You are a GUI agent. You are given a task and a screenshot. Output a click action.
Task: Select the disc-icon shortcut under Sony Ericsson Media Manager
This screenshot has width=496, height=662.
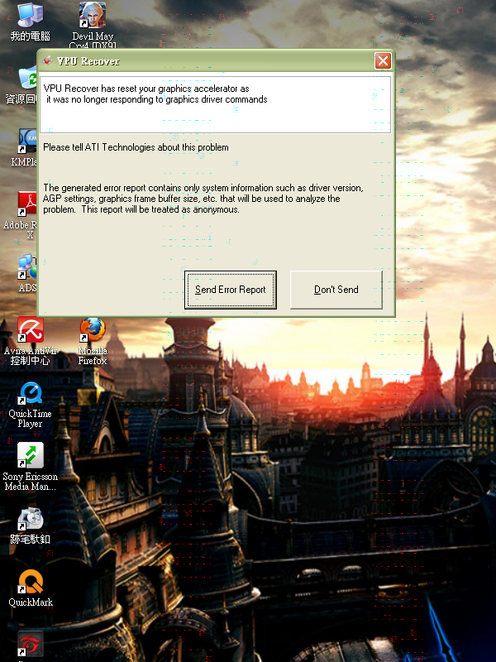pos(30,526)
